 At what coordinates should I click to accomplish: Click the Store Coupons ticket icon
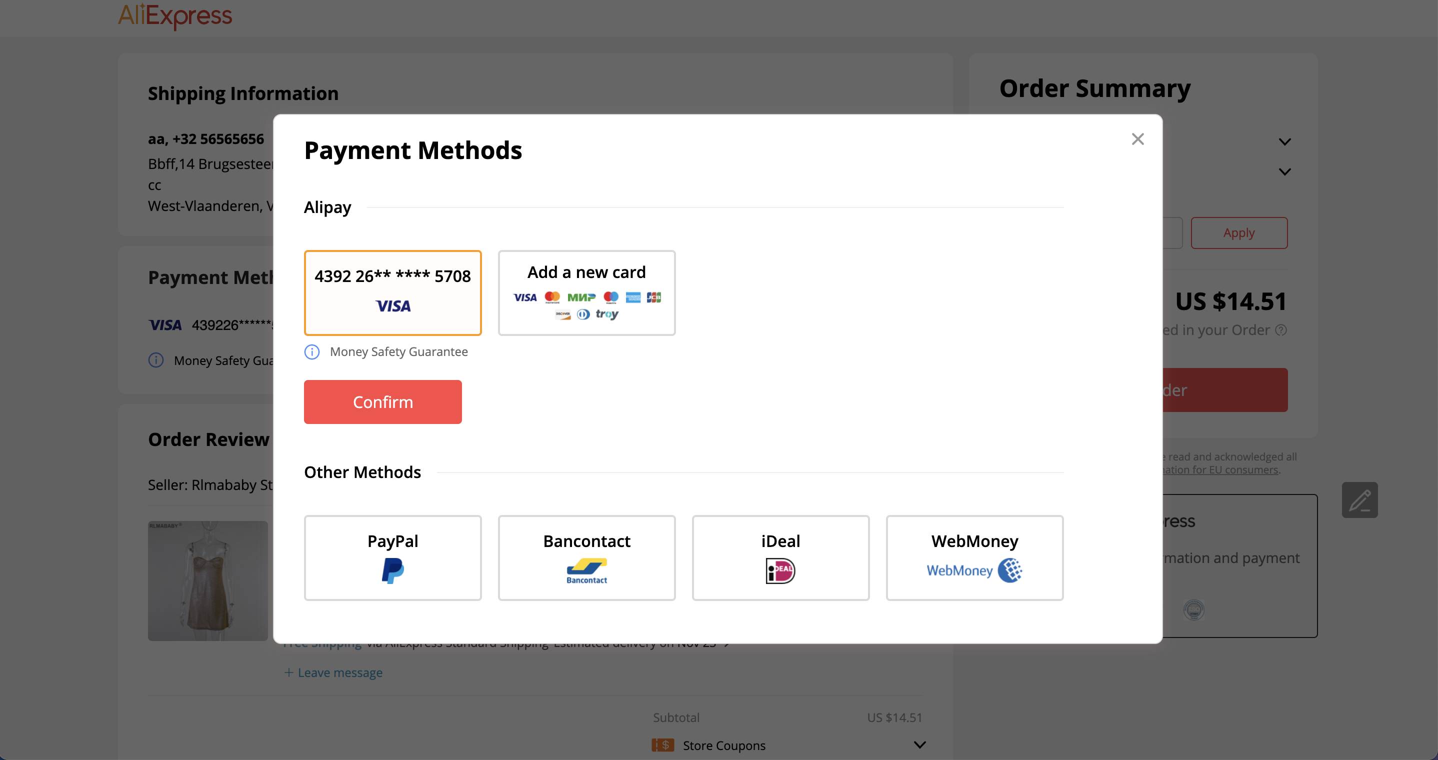[x=662, y=745]
